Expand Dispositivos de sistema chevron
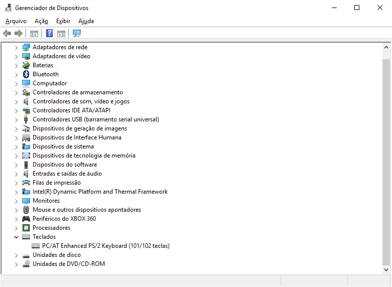The height and width of the screenshot is (287, 392). pyautogui.click(x=16, y=147)
